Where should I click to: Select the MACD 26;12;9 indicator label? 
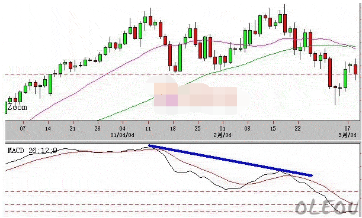[33, 151]
